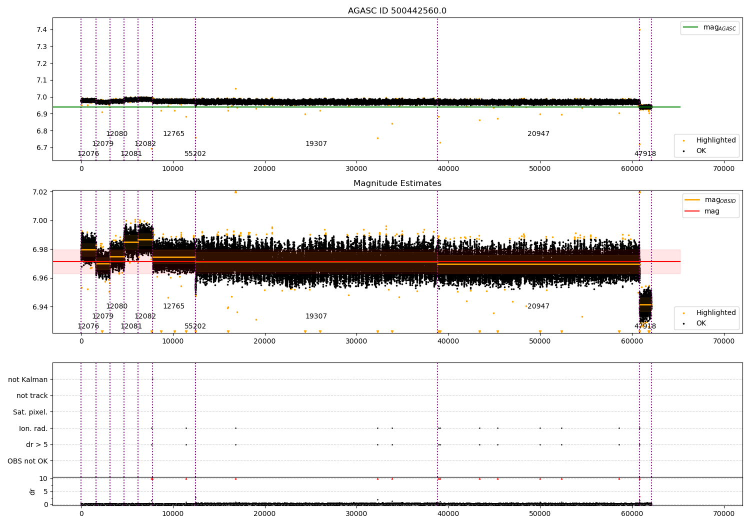Click the 'not track' row label
This screenshot has height=525, width=750.
pyautogui.click(x=32, y=396)
